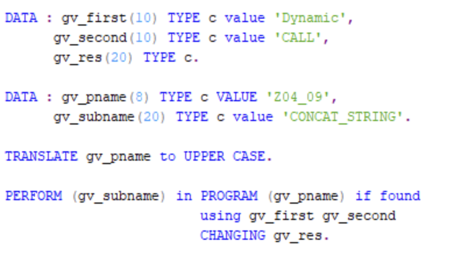Click the TRANSLATE keyword
The height and width of the screenshot is (277, 468).
pos(41,156)
